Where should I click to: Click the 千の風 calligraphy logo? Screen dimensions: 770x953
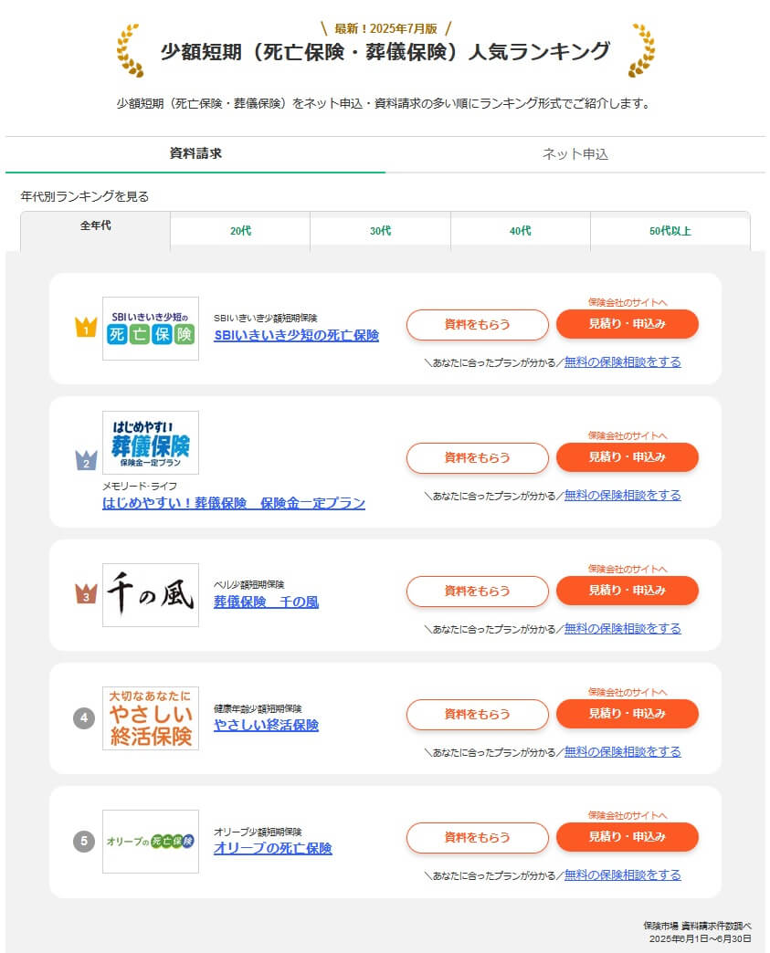pyautogui.click(x=150, y=595)
